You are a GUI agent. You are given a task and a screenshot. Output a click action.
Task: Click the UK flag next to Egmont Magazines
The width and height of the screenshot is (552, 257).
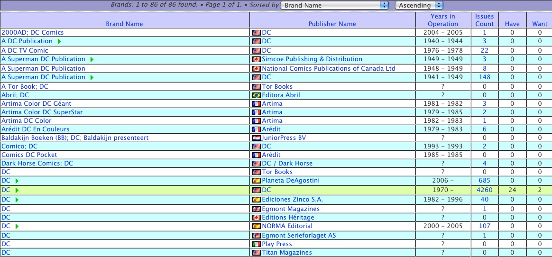click(256, 209)
